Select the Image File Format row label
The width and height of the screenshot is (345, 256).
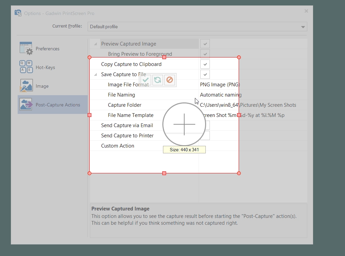pyautogui.click(x=128, y=85)
